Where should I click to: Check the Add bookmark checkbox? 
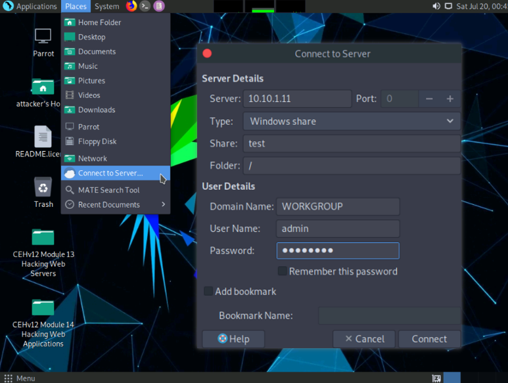coord(208,291)
